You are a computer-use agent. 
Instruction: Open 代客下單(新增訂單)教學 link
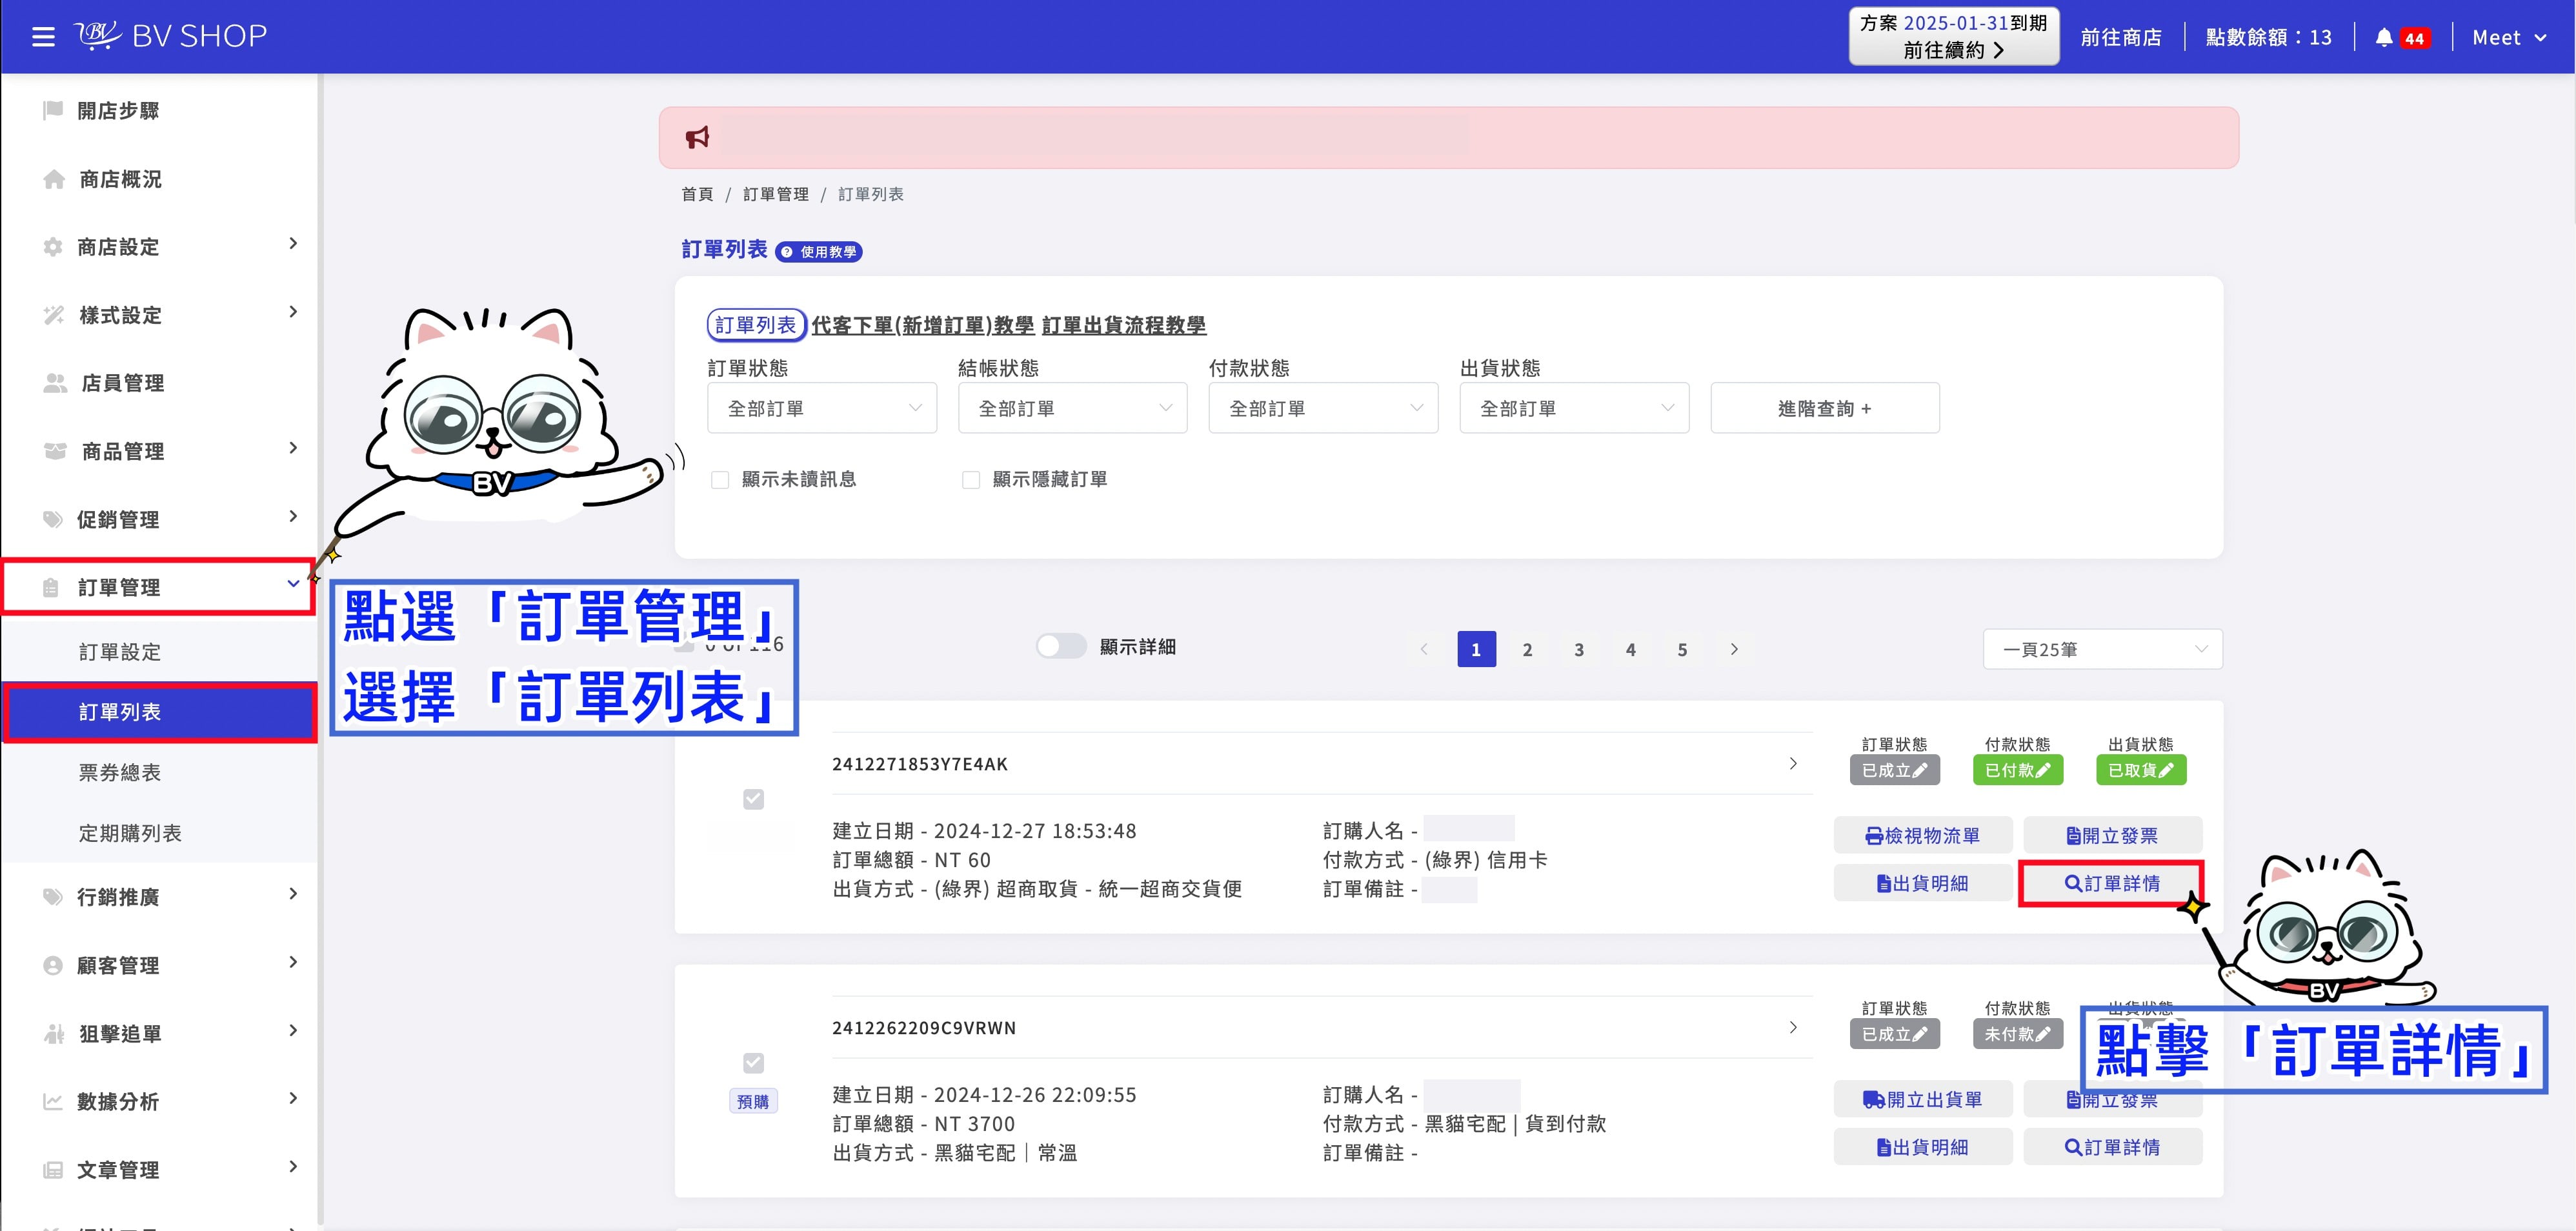[922, 325]
